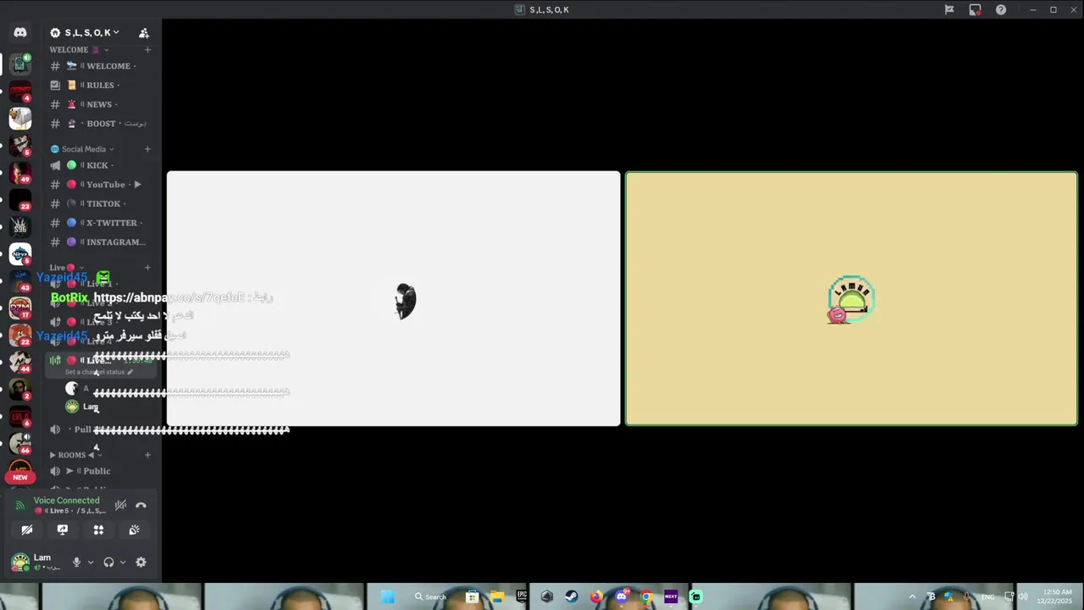The image size is (1084, 610).
Task: Open the TIKTOK channel
Action: click(x=100, y=203)
